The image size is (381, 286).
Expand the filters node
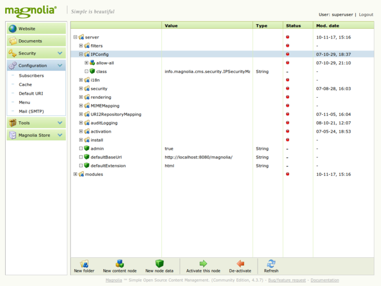[x=81, y=46]
